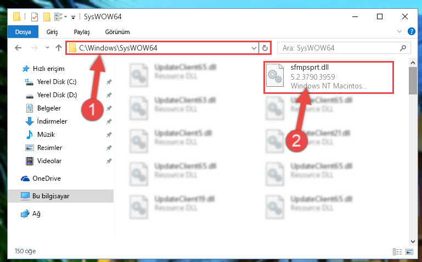Open the Dosya menu
422x262 pixels.
point(23,32)
